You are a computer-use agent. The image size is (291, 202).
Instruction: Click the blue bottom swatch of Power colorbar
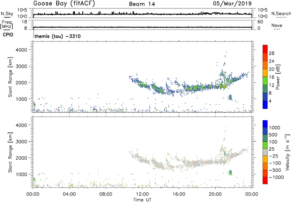pos(265,105)
